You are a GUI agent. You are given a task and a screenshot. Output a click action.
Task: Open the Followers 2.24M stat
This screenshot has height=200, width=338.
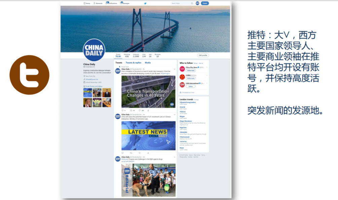[136, 55]
